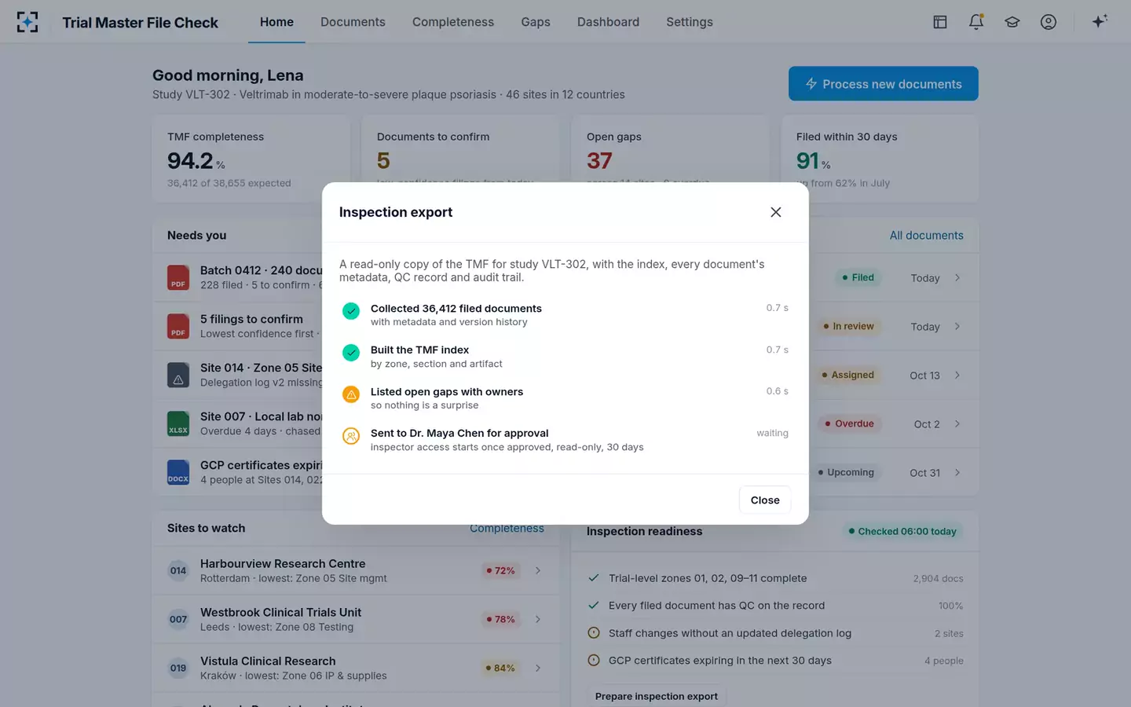
Task: Open the notifications bell
Action: tap(976, 22)
